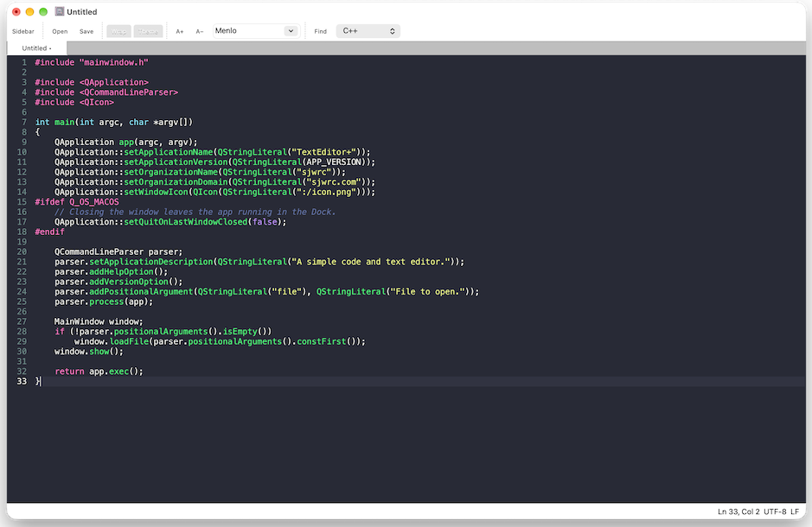Decrease font size with A−

(200, 32)
